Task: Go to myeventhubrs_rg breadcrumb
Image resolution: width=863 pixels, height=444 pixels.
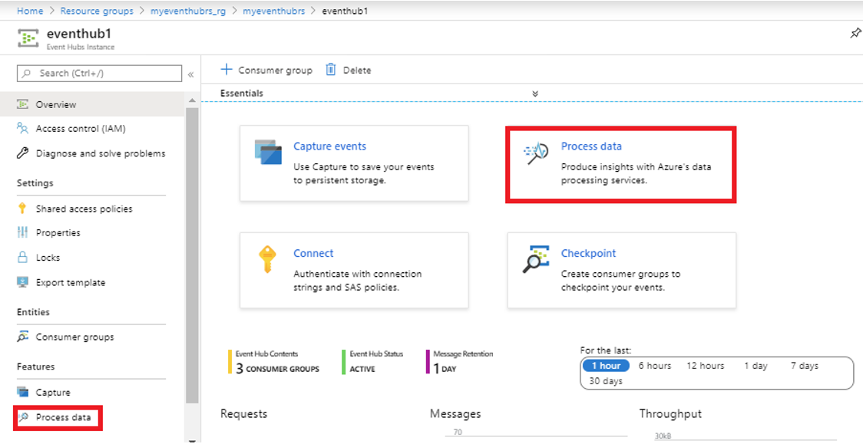Action: [x=187, y=11]
